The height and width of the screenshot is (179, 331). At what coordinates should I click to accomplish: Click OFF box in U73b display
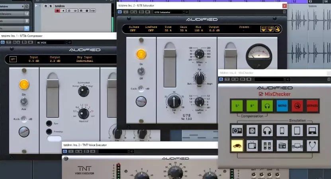click(x=13, y=59)
